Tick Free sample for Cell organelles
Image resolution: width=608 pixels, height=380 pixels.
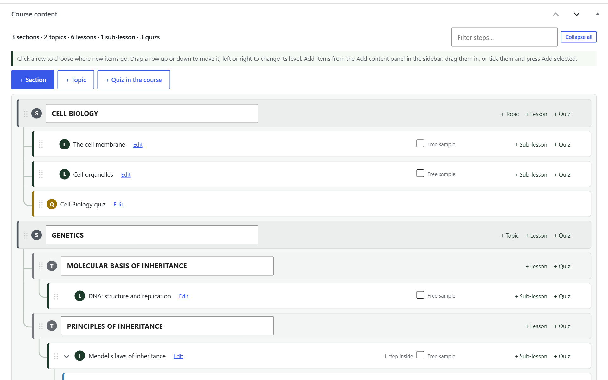(x=420, y=173)
